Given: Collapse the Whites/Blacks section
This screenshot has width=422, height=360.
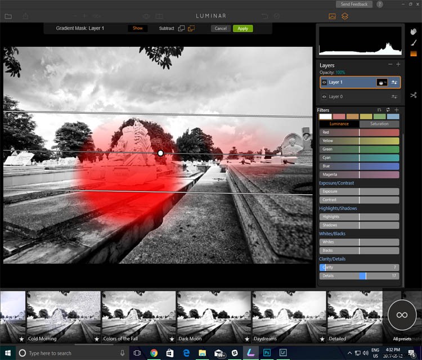Looking at the screenshot, I should [332, 233].
